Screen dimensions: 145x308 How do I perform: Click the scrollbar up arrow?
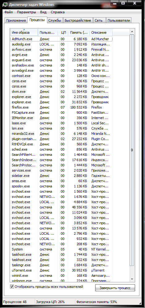[x=132, y=32]
